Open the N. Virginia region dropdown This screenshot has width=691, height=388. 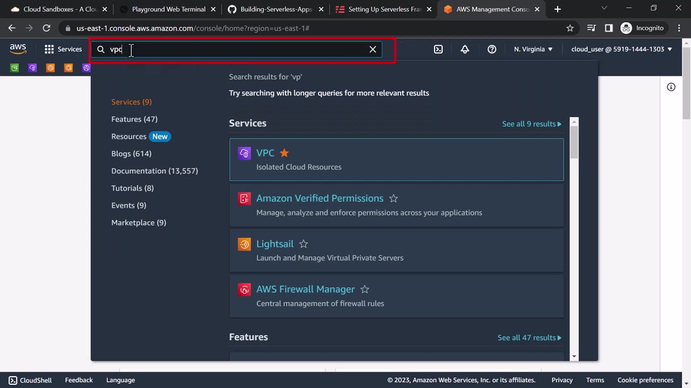[533, 49]
